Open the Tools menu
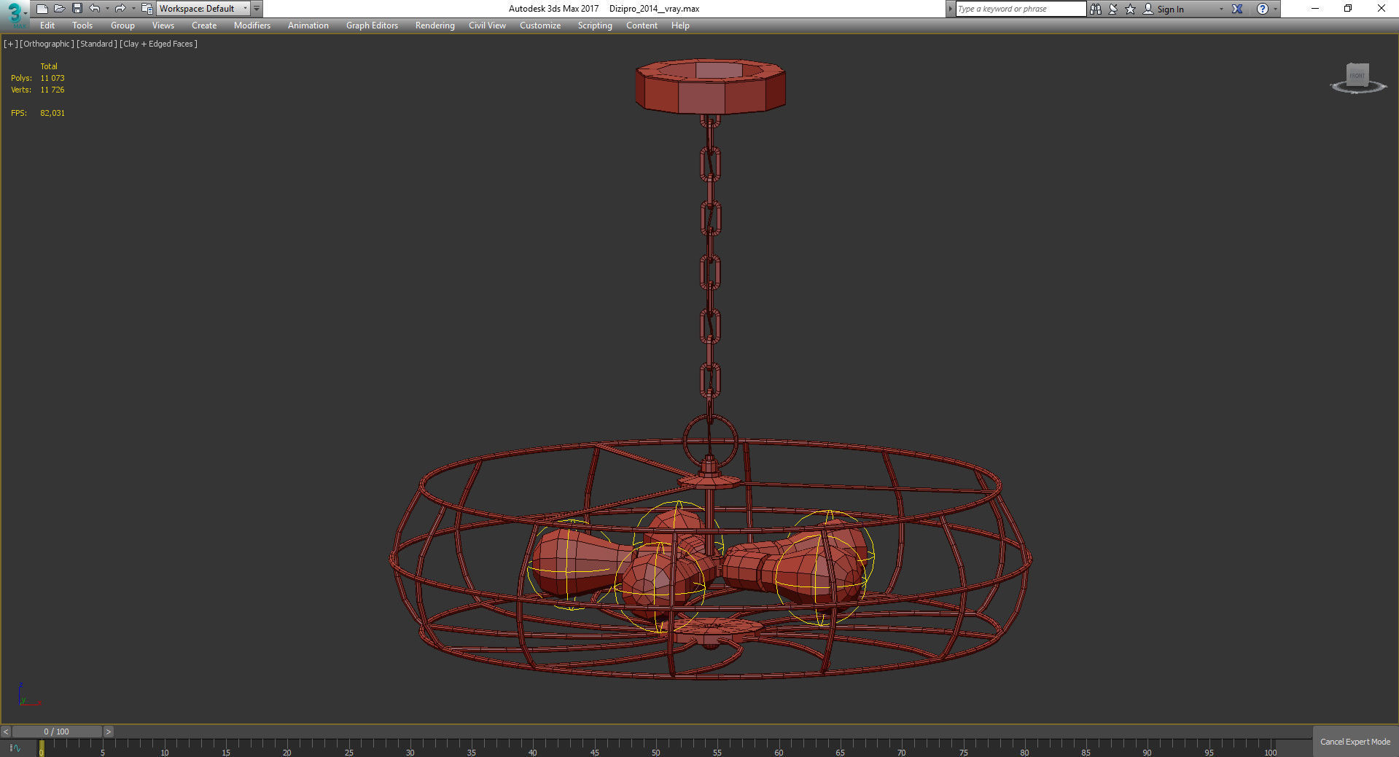This screenshot has height=757, width=1399. (x=82, y=26)
